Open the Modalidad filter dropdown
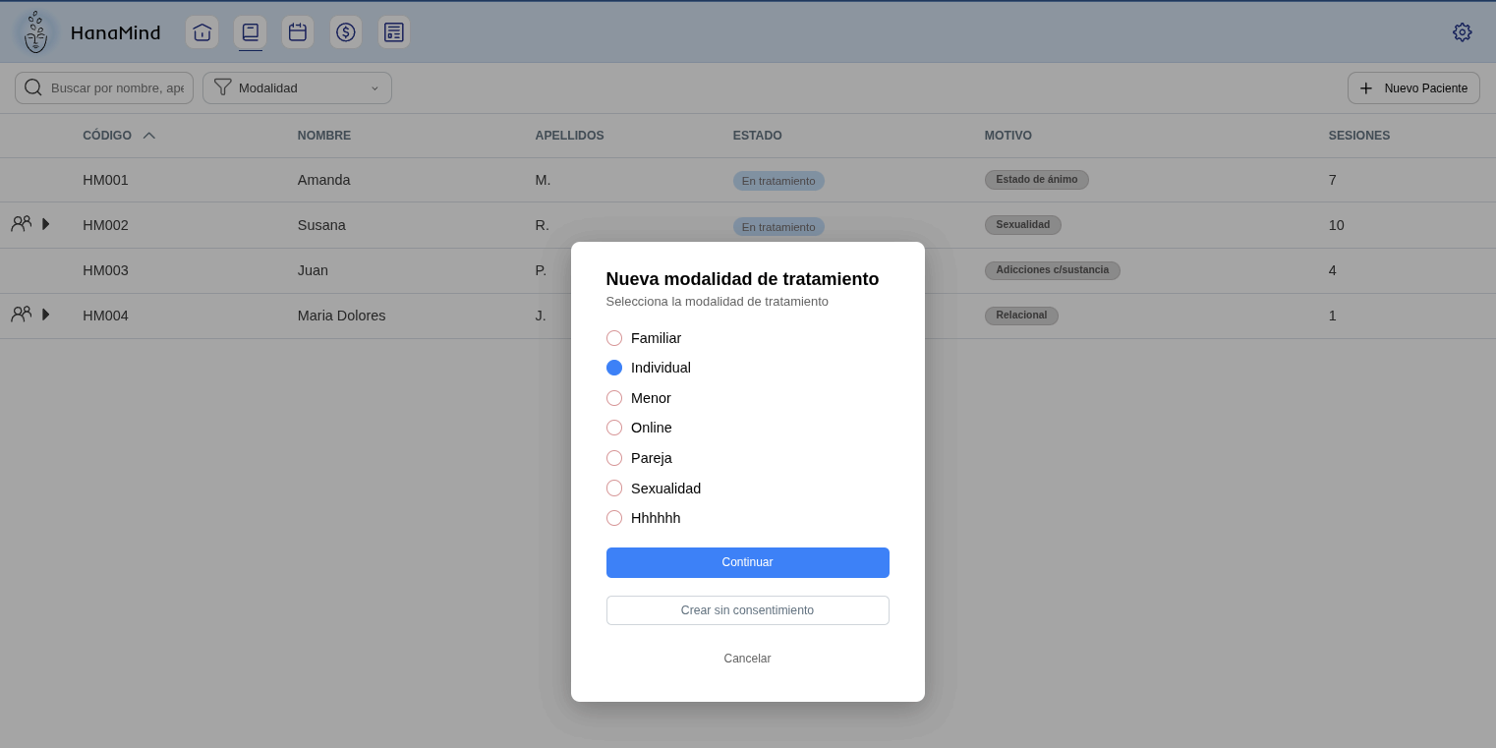The image size is (1496, 748). tap(297, 87)
